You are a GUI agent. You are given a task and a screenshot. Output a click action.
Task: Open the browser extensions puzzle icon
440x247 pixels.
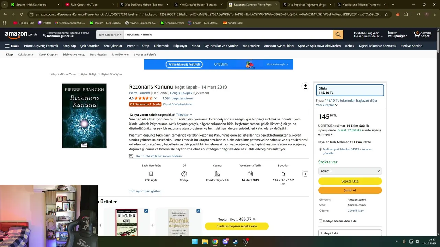tap(406, 14)
